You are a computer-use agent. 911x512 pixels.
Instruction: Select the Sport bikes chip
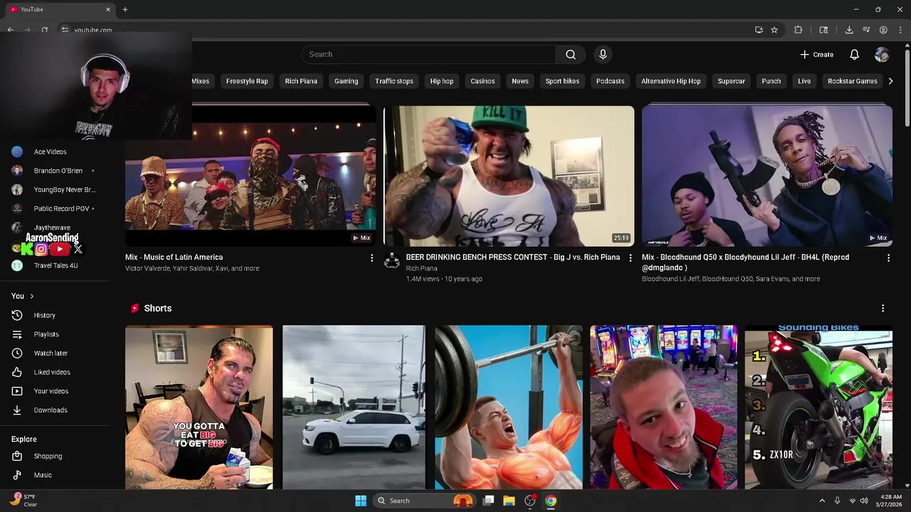tap(562, 81)
